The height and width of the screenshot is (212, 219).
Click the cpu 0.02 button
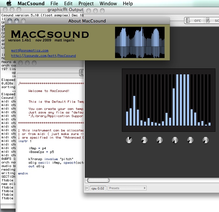pyautogui.click(x=98, y=188)
